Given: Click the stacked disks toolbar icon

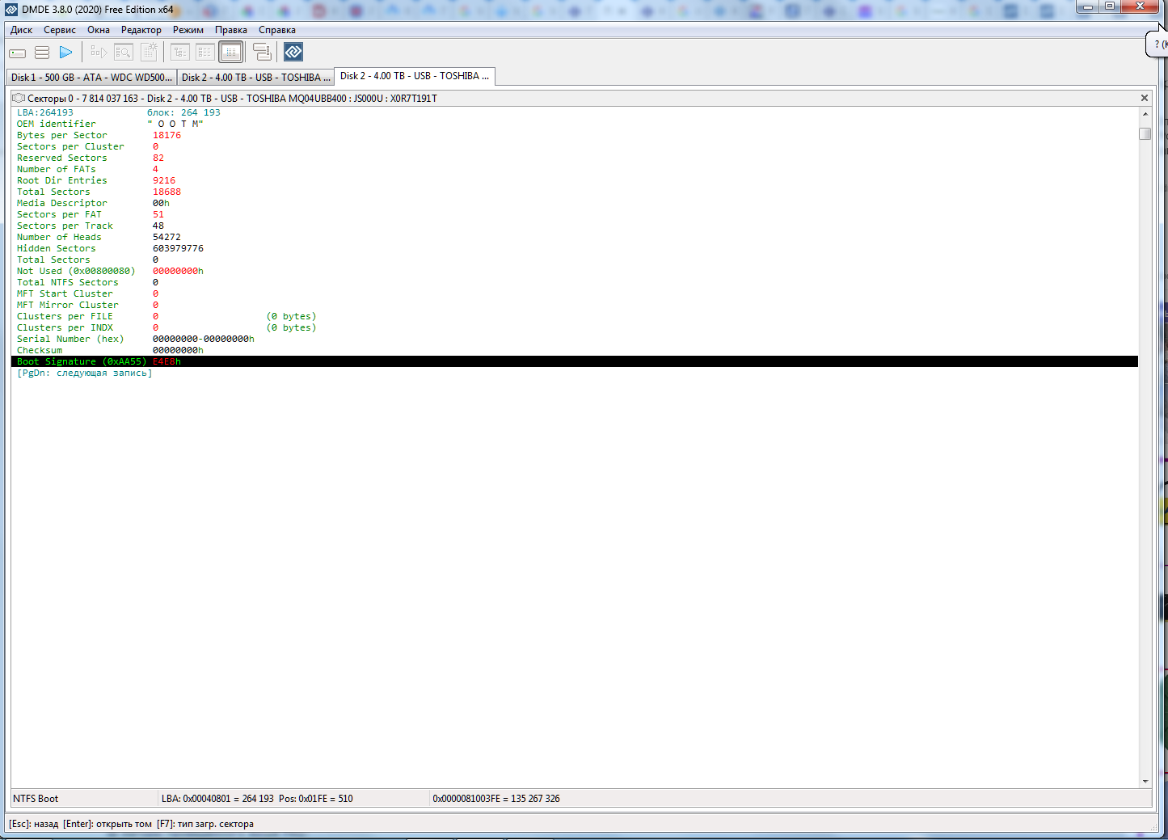Looking at the screenshot, I should click(x=262, y=53).
